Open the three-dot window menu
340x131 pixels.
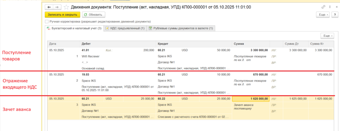pos(330,7)
